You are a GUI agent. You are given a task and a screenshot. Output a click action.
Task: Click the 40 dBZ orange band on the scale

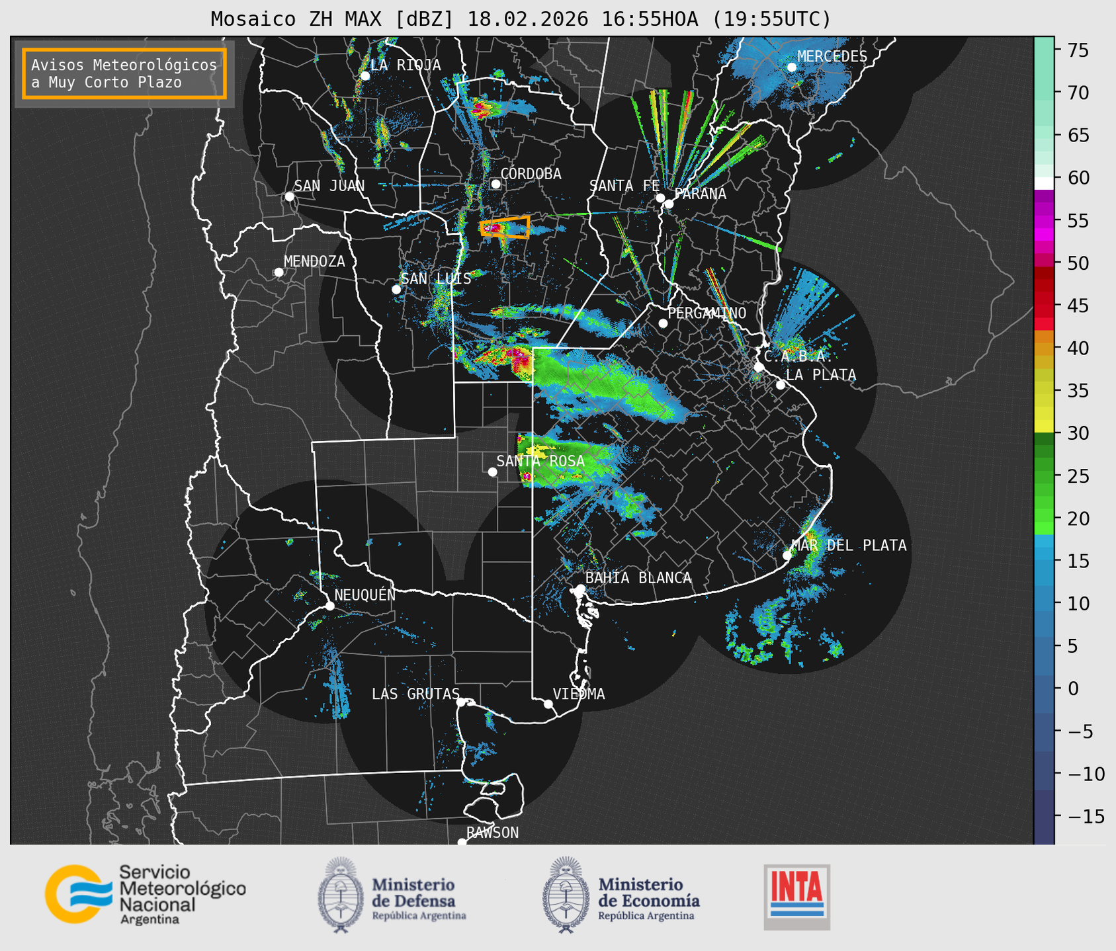pos(1044,349)
